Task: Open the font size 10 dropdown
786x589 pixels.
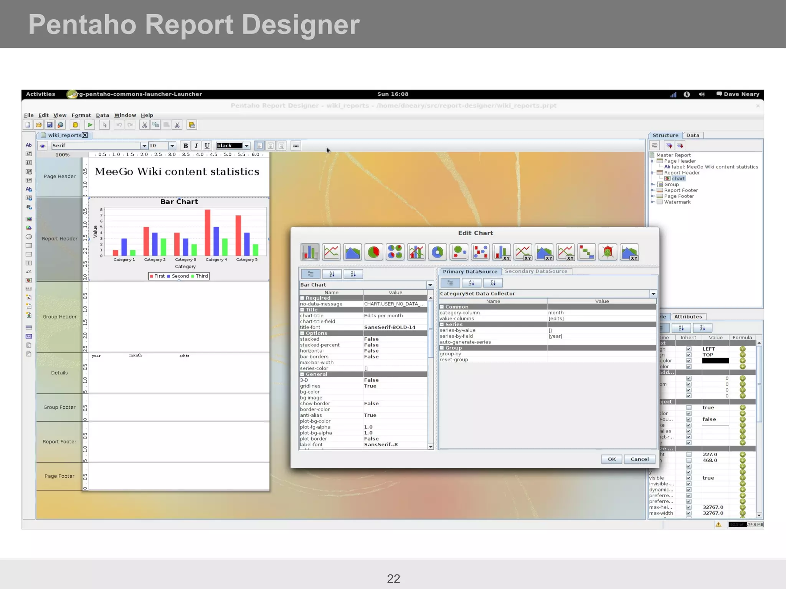Action: click(172, 145)
